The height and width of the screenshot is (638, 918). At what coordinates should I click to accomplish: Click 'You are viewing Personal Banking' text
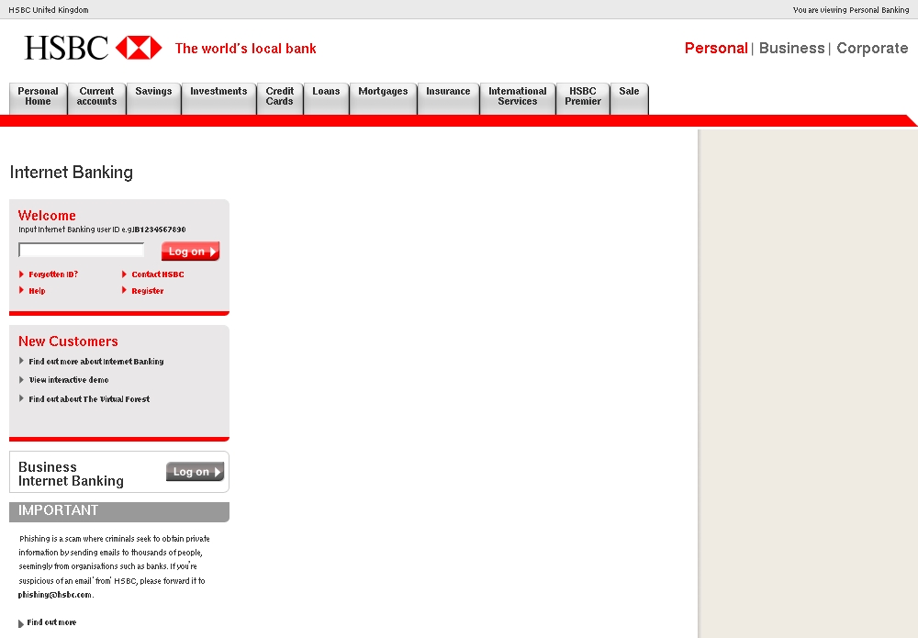click(x=851, y=10)
